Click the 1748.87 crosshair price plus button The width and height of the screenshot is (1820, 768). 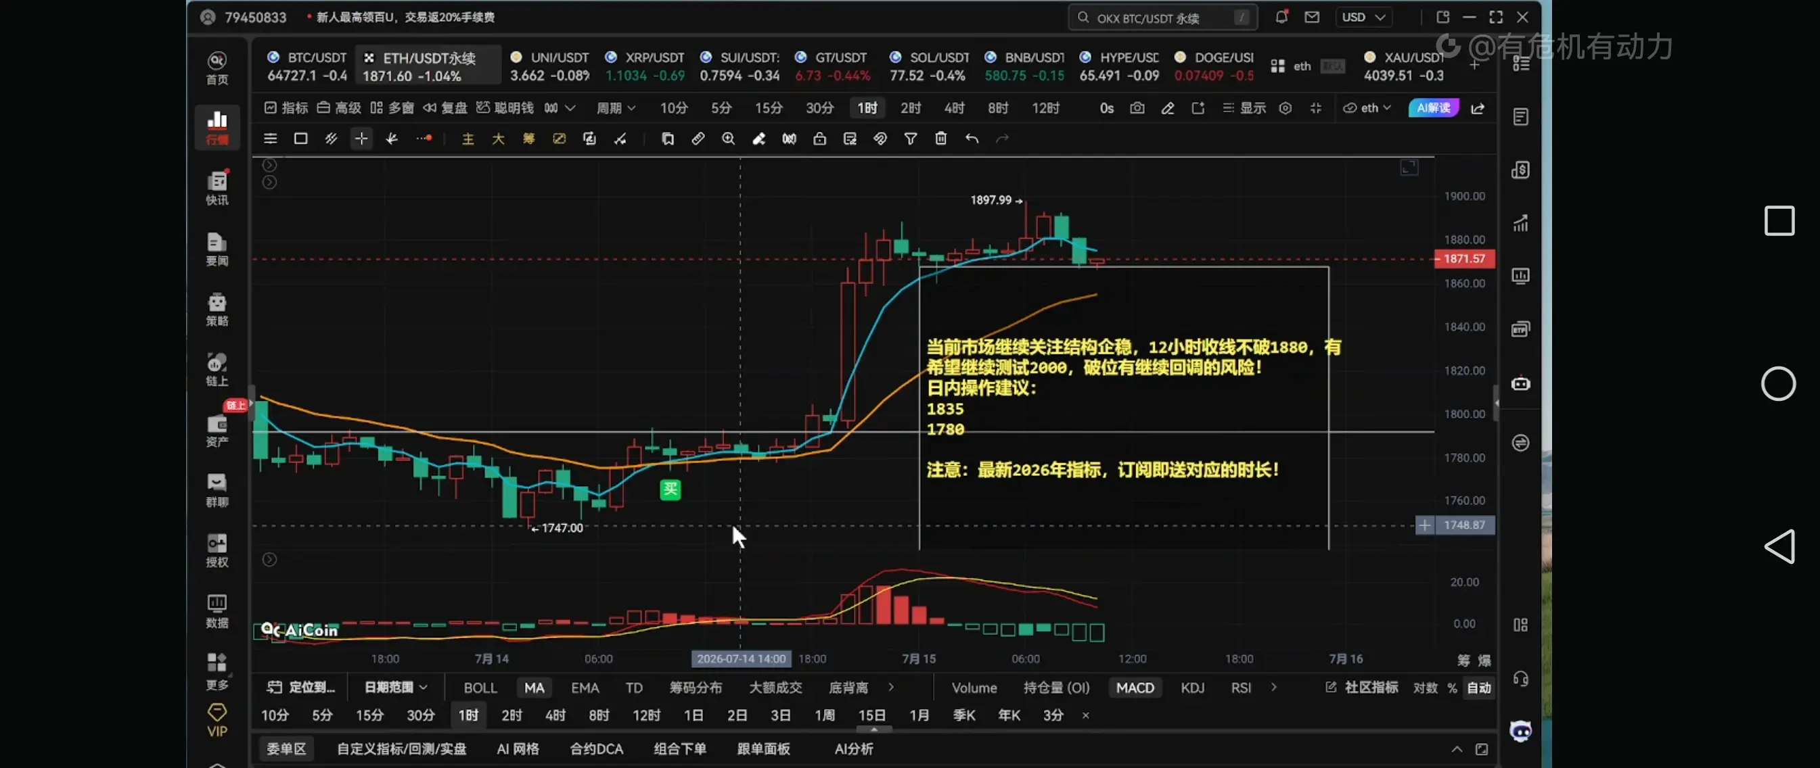(x=1424, y=525)
